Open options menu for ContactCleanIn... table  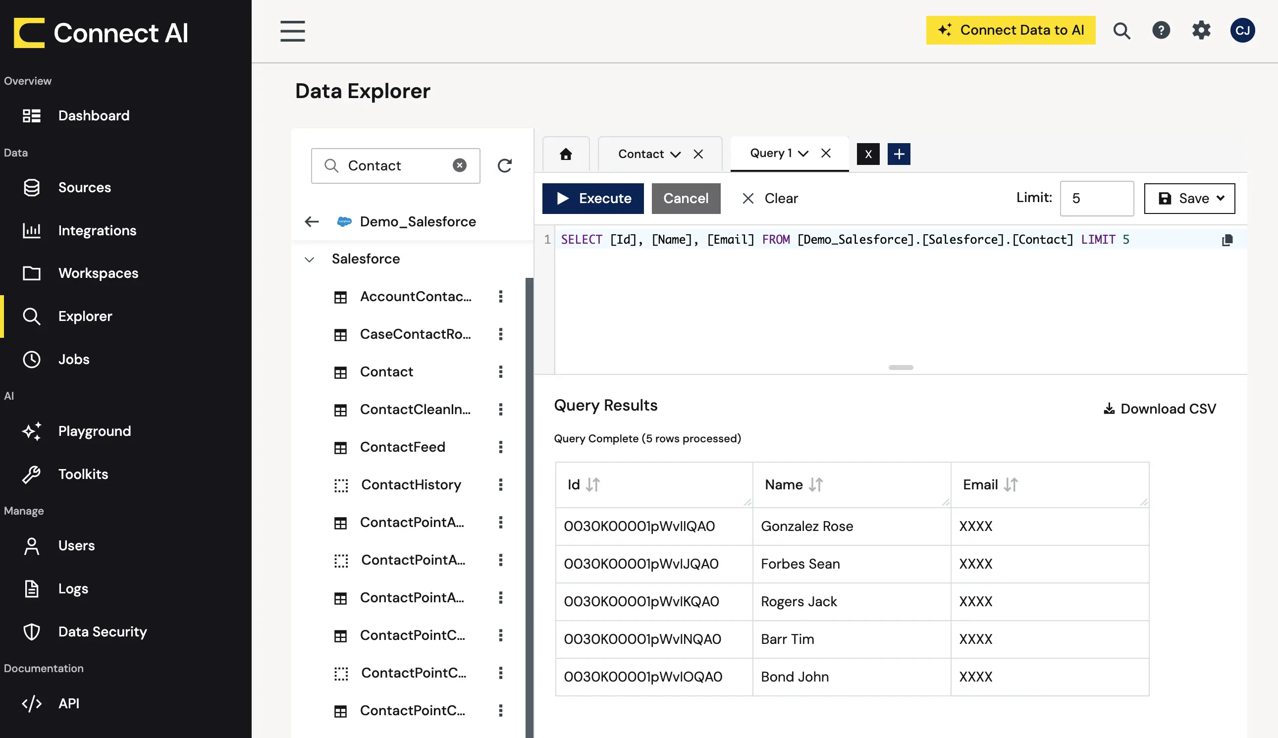[x=500, y=409]
